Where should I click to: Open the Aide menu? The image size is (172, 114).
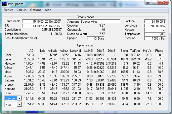pyautogui.click(x=48, y=10)
